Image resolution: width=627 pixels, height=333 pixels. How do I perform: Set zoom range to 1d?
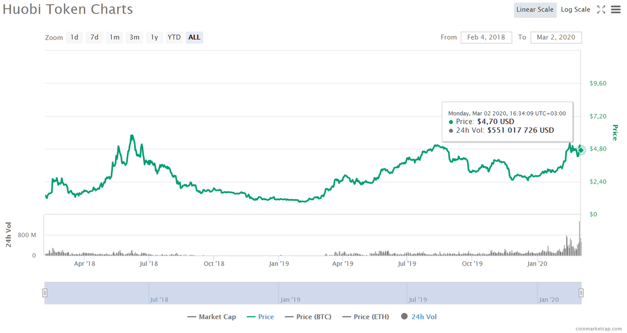coord(75,37)
